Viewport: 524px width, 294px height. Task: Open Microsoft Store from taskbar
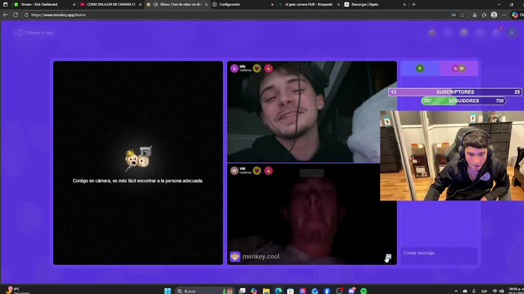[x=290, y=291]
